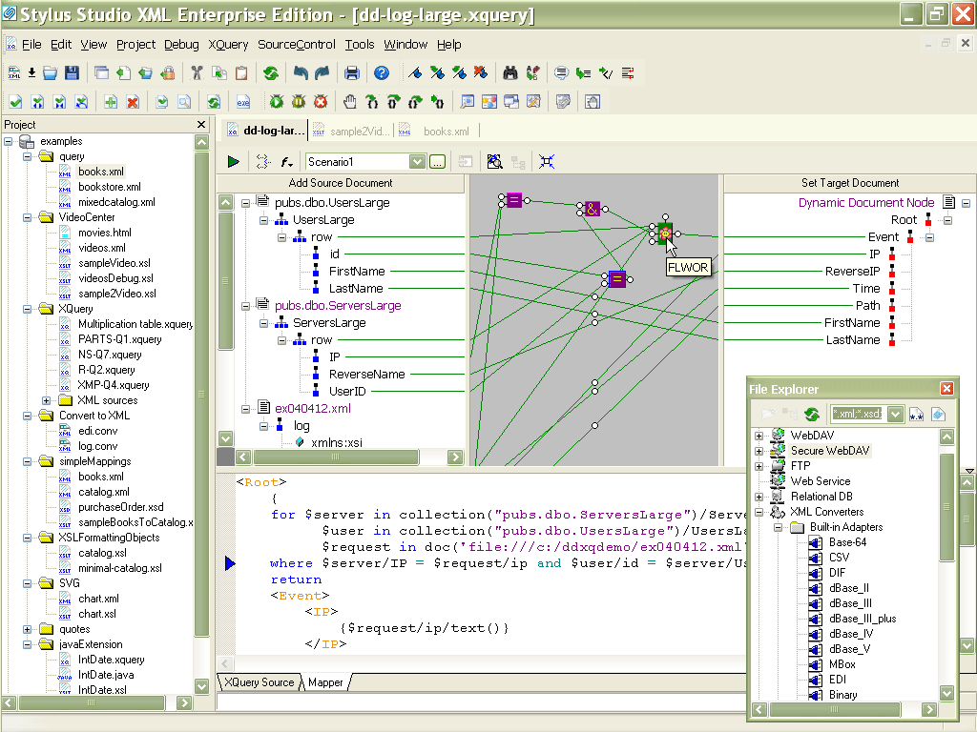Click the red stop debugging bug icon

coord(322,102)
